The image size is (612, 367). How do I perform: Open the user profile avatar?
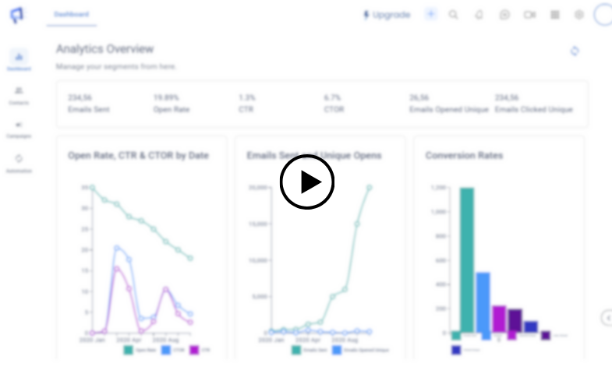[604, 15]
